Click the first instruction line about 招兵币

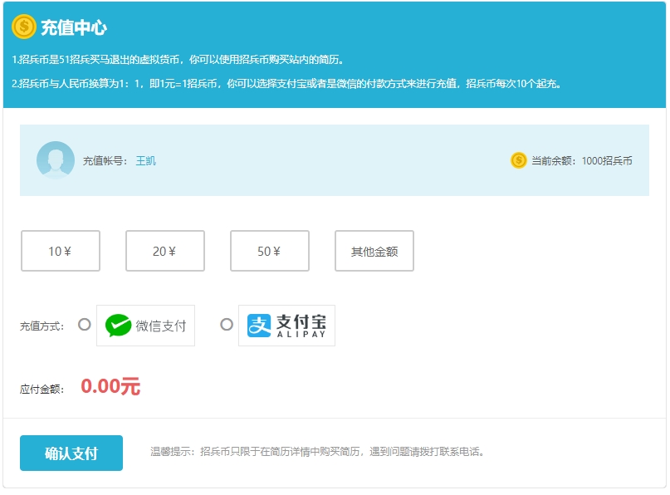point(178,60)
